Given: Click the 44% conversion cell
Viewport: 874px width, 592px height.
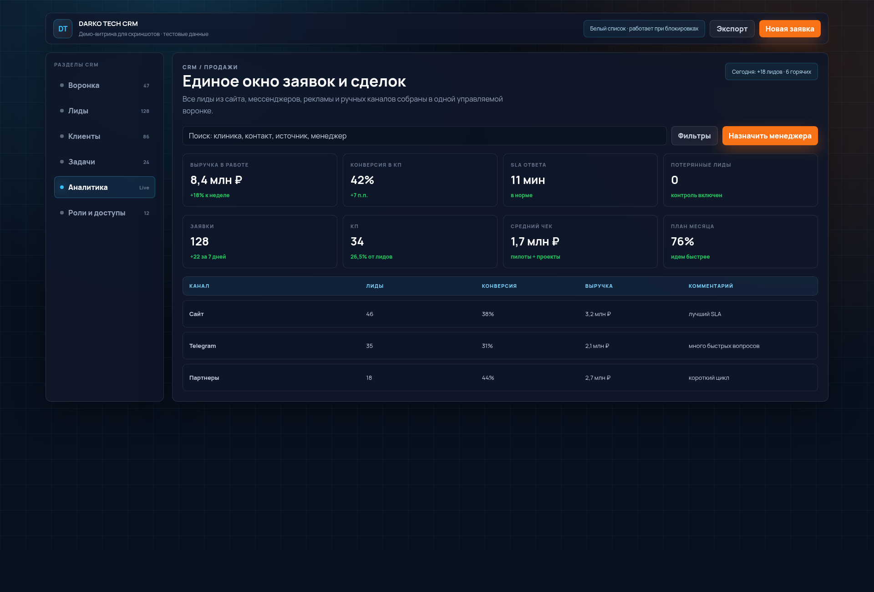Looking at the screenshot, I should 488,378.
